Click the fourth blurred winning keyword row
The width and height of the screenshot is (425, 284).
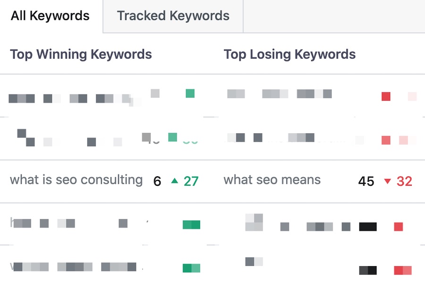point(106,224)
